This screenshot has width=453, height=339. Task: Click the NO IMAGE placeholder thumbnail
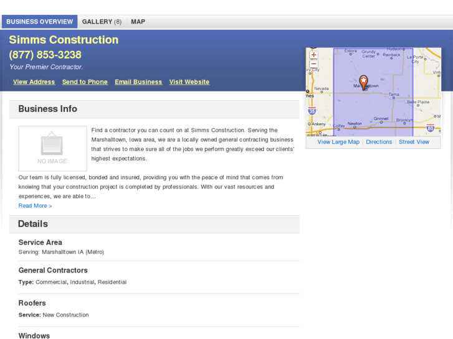[52, 148]
